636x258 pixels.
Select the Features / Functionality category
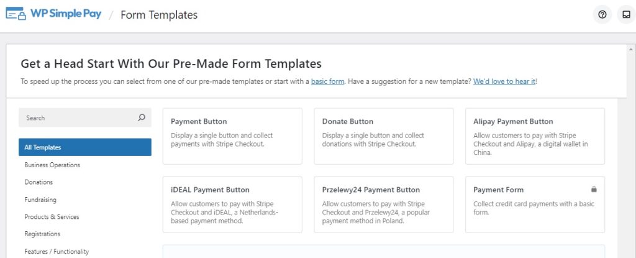pyautogui.click(x=57, y=252)
